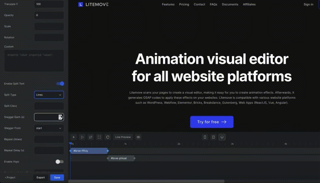Switch to tablet device preview
This screenshot has width=320, height=183.
point(214,137)
